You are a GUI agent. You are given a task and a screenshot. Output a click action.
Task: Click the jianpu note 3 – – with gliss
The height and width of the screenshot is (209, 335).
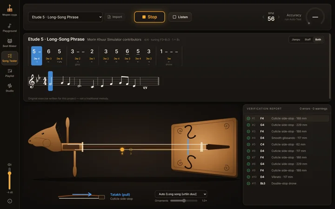pos(78,56)
